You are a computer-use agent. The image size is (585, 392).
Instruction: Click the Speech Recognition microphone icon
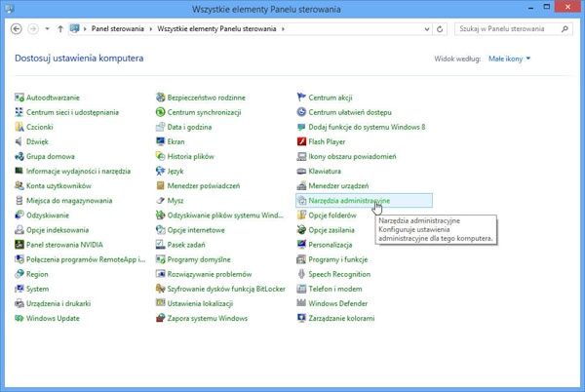301,274
